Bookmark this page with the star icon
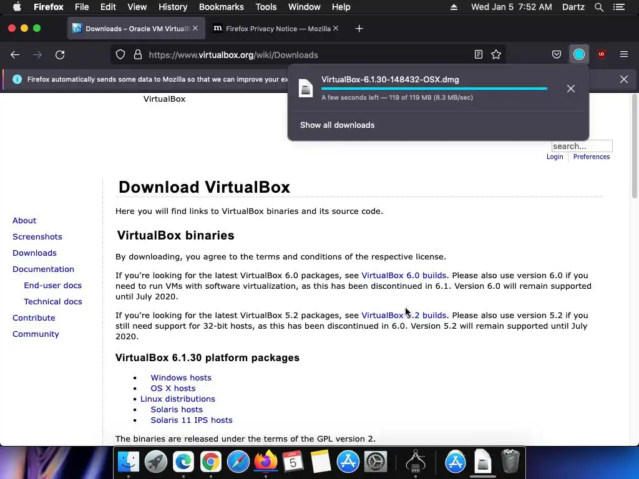 (496, 55)
